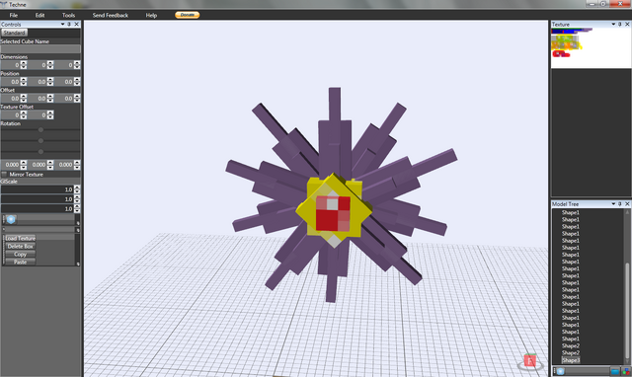Click the orange Donate button

coord(188,15)
